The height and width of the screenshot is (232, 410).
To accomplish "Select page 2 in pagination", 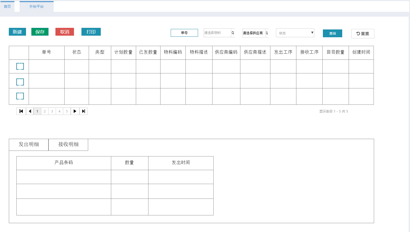I will point(45,111).
